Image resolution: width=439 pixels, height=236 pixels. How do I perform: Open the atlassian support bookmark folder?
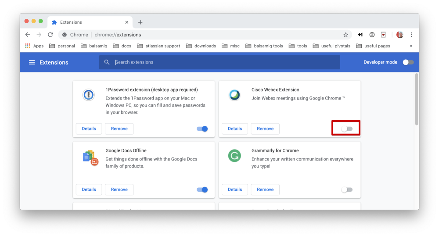[158, 46]
